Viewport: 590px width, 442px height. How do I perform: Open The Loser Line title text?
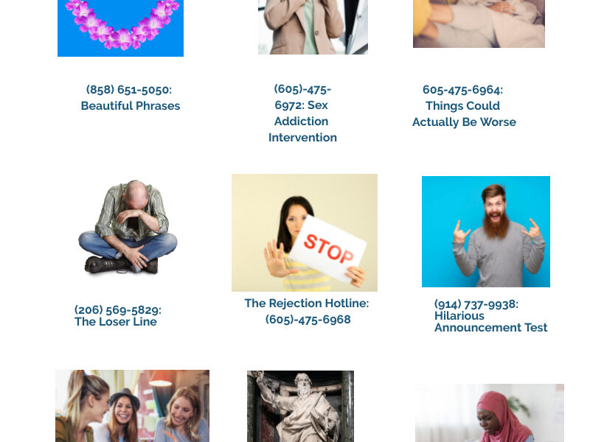[116, 322]
